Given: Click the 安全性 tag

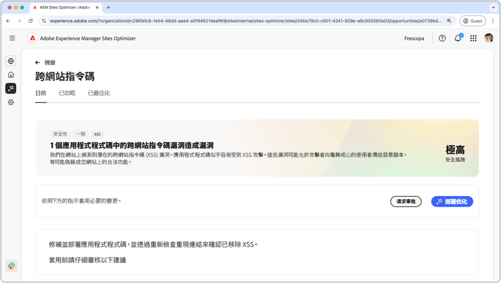Looking at the screenshot, I should tap(60, 134).
